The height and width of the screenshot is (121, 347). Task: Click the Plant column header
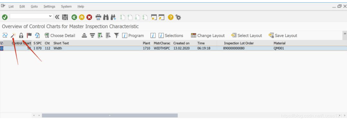[x=147, y=43]
